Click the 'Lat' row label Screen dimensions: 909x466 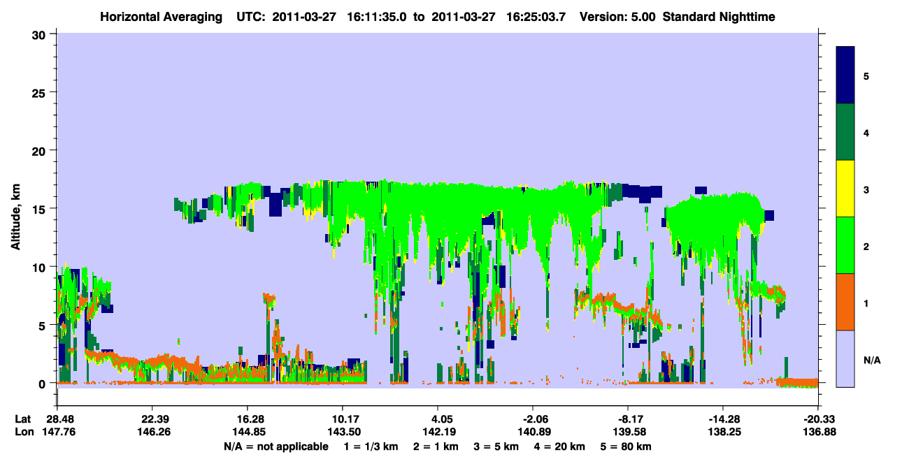click(23, 419)
